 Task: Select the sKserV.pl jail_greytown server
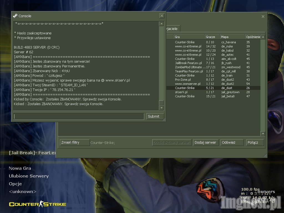[x=213, y=92]
